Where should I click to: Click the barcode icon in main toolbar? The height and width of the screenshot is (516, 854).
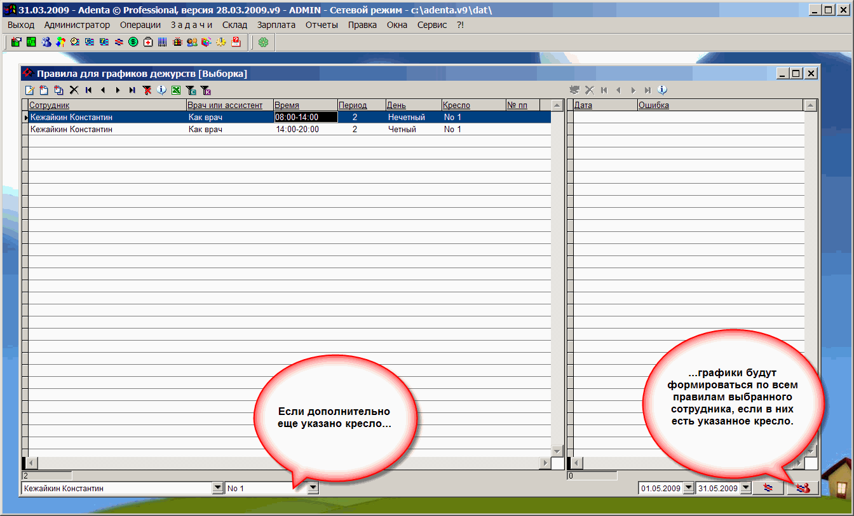click(x=163, y=42)
